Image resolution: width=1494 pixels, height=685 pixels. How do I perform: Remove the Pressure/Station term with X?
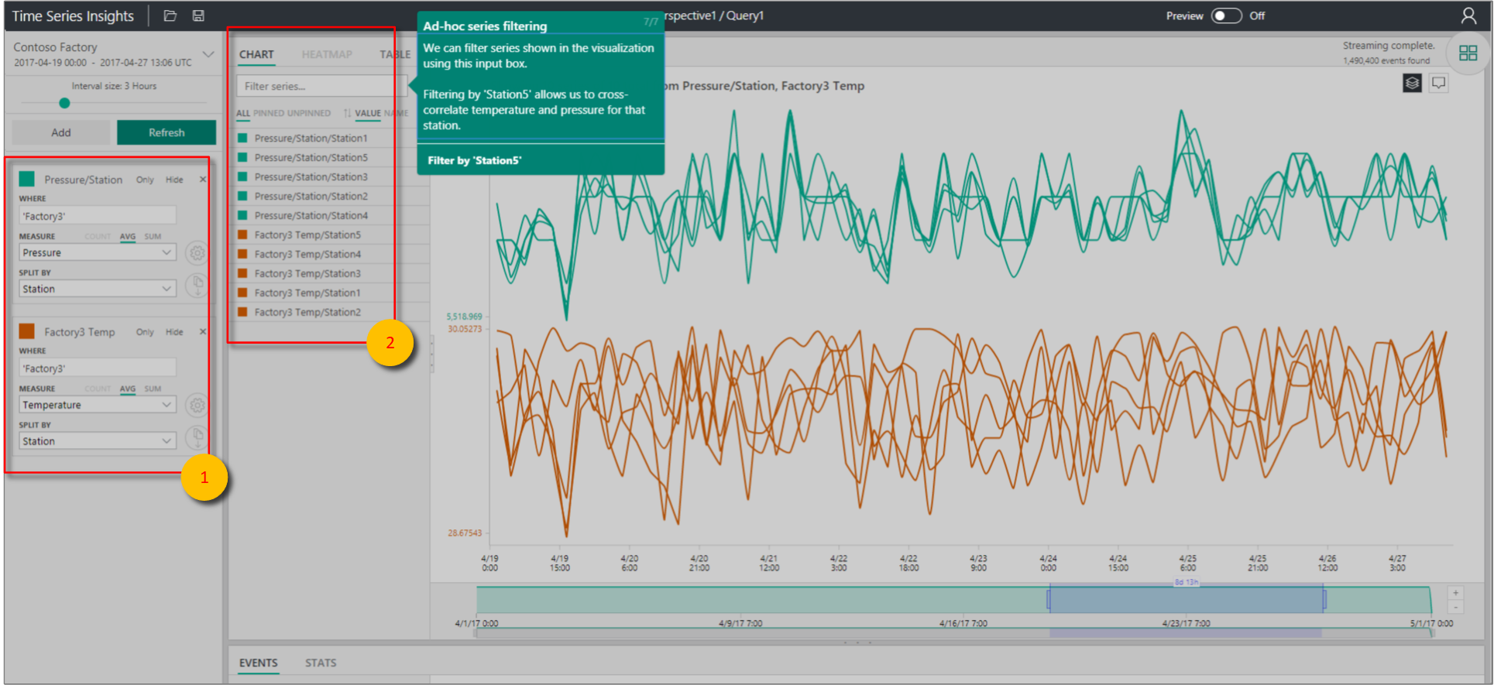point(203,180)
